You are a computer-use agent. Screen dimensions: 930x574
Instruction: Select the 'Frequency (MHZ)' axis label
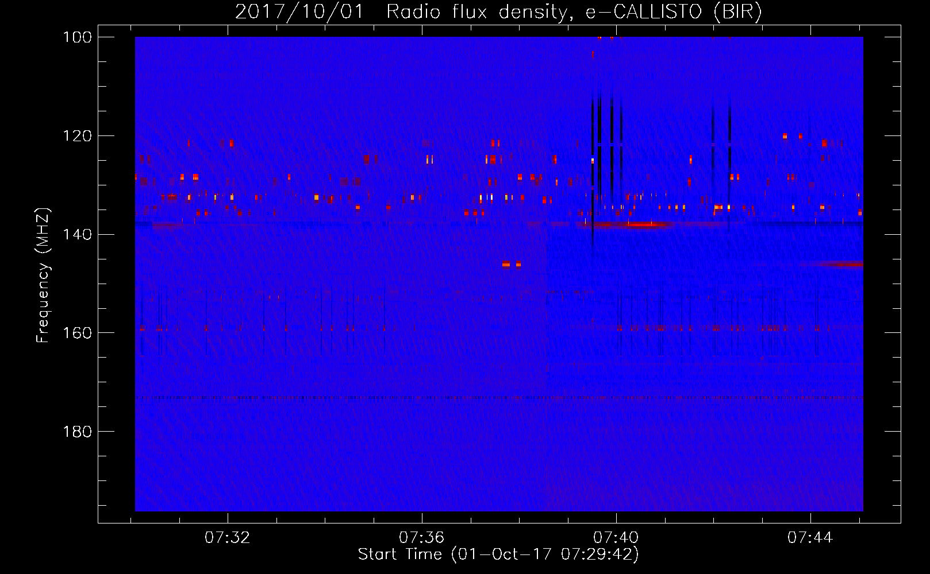point(43,275)
